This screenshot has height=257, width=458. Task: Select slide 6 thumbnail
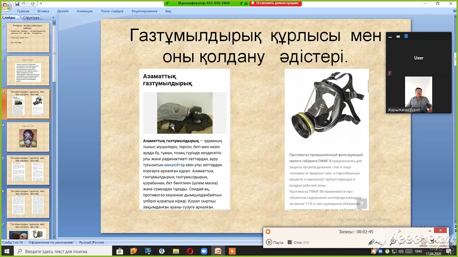coord(28,203)
